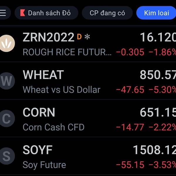The height and width of the screenshot is (176, 176).
Task: Tap the CORN circle C icon
Action: [x=7, y=119]
